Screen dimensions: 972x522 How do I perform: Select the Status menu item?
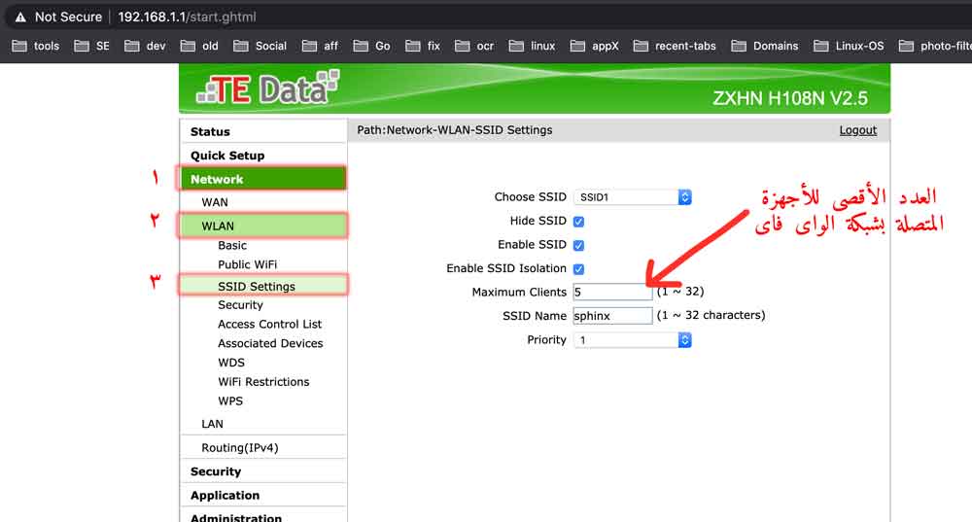tap(210, 131)
